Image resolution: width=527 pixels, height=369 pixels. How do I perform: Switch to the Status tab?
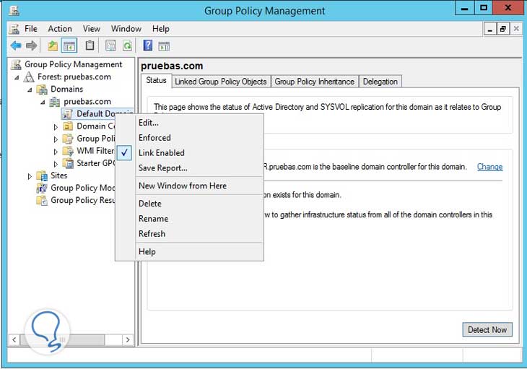pyautogui.click(x=156, y=81)
